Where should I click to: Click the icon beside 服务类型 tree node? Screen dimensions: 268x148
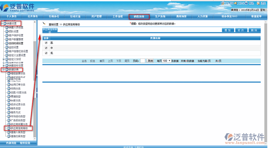click(9, 108)
